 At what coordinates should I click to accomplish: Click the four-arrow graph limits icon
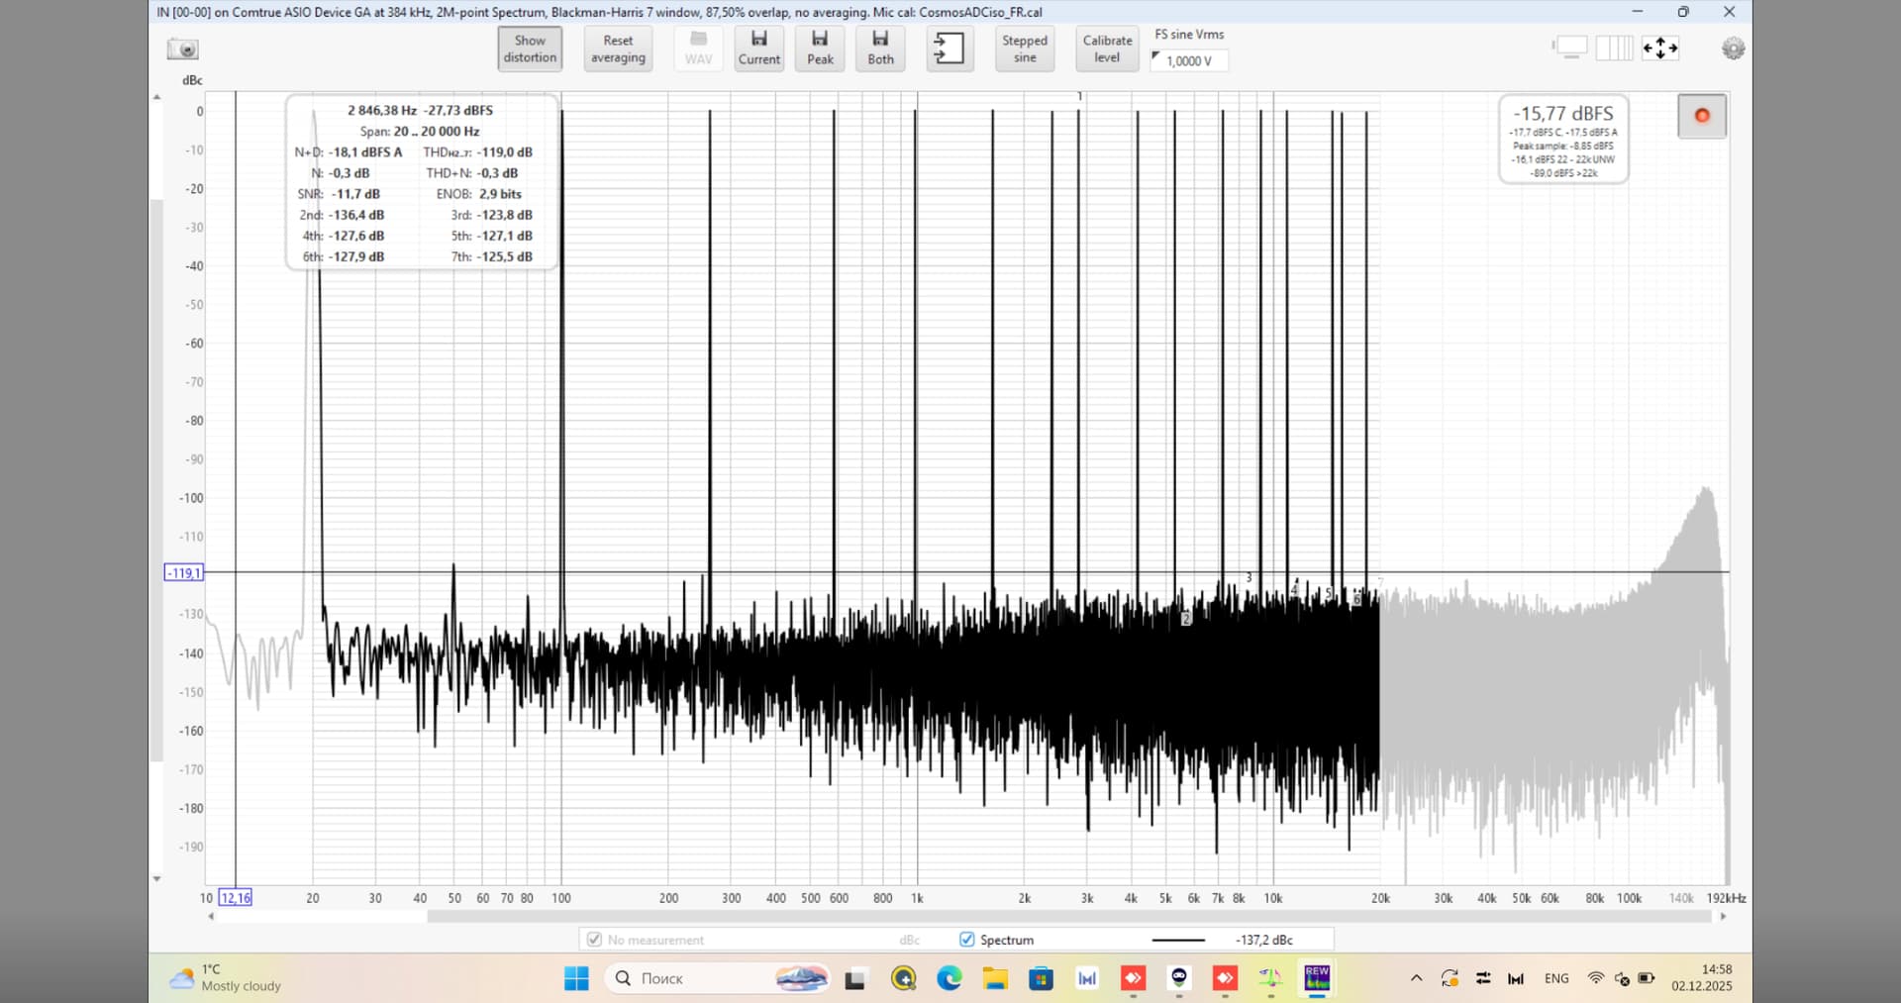[x=1660, y=48]
